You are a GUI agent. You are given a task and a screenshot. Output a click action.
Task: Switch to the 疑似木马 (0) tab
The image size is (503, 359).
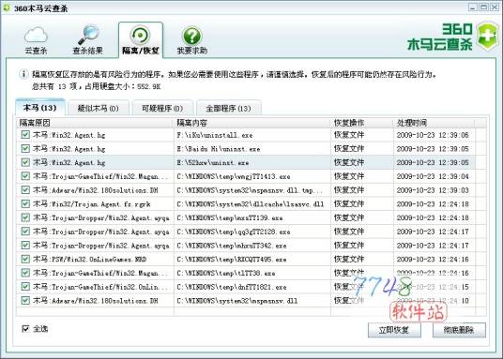click(99, 109)
